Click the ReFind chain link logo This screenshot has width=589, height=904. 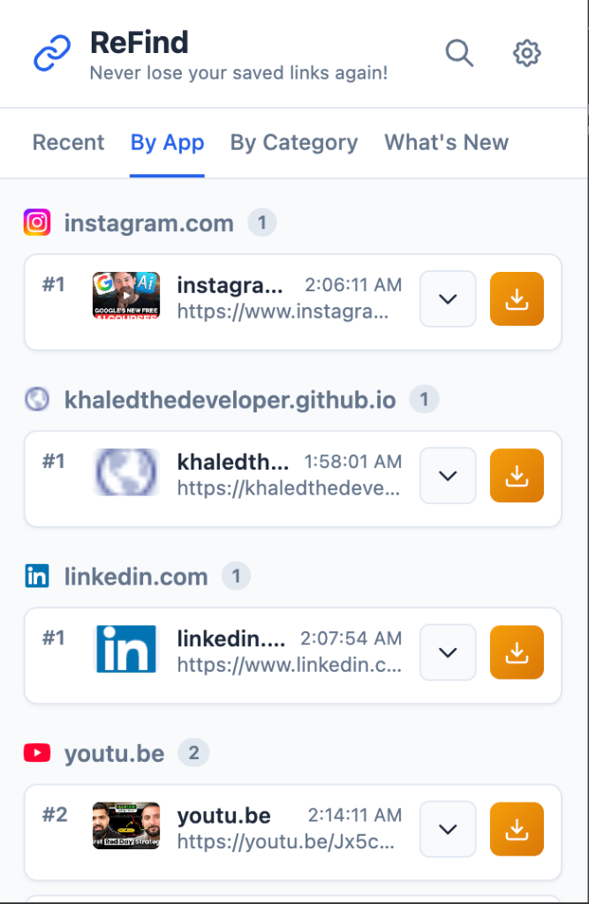[x=51, y=53]
